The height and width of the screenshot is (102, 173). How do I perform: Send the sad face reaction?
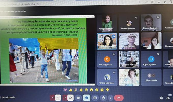click(97, 90)
